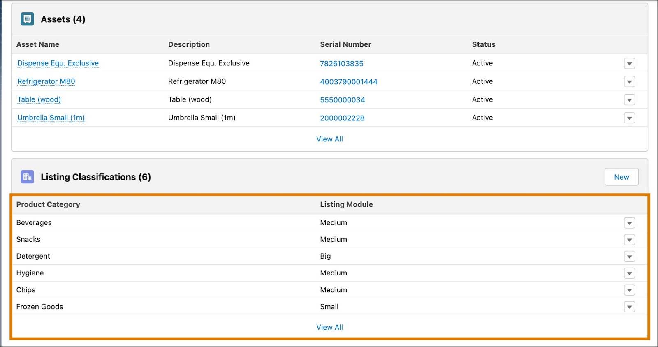Select the Frozen Goods product category cell

click(x=39, y=307)
